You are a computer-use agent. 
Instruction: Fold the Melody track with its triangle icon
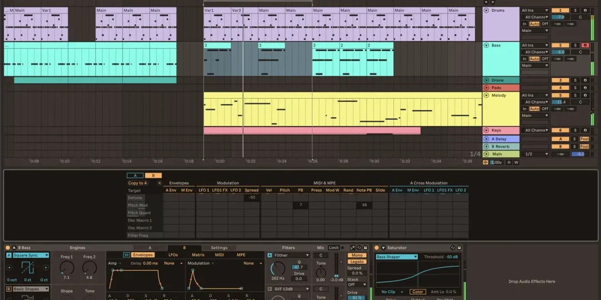(x=486, y=96)
